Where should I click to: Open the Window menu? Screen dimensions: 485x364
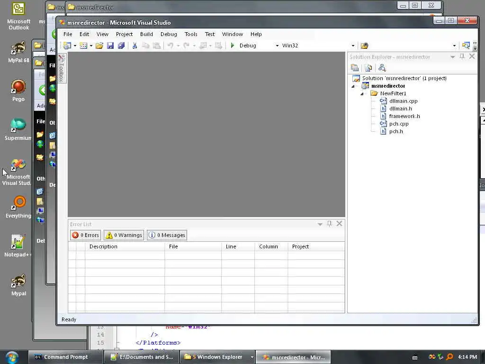[232, 34]
